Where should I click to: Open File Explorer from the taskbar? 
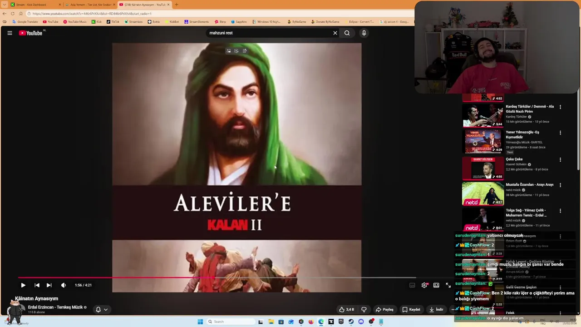click(x=271, y=322)
